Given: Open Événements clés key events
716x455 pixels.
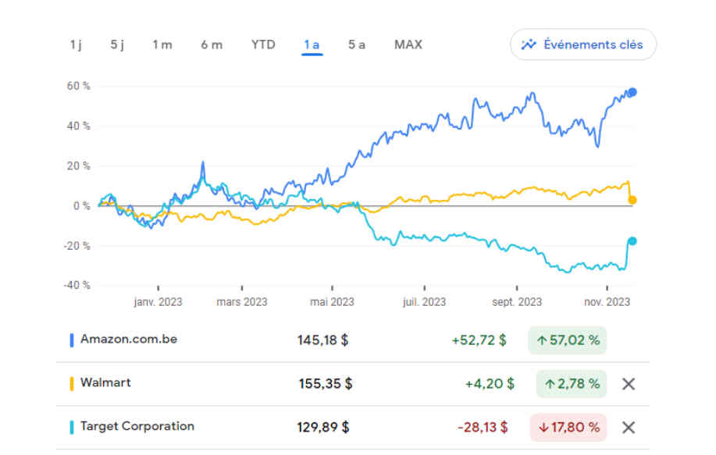Looking at the screenshot, I should 583,44.
